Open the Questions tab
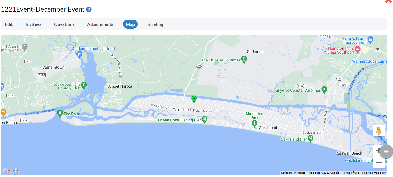This screenshot has height=177, width=393. [x=64, y=24]
